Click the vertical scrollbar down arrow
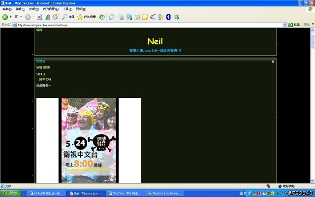 pyautogui.click(x=313, y=181)
